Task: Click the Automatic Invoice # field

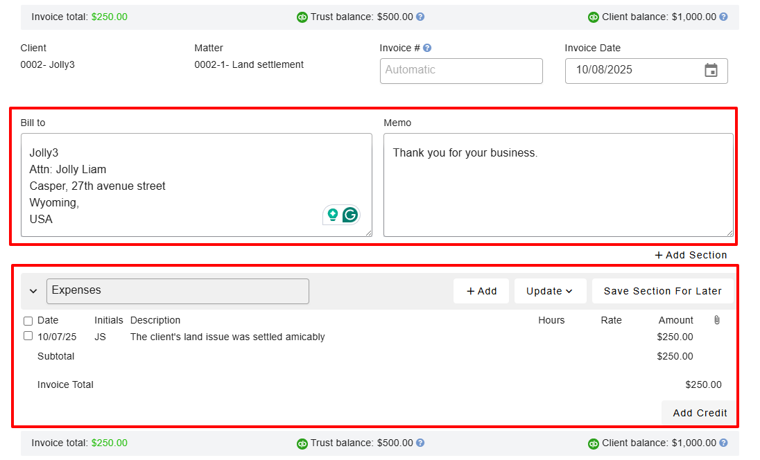Action: coord(461,71)
